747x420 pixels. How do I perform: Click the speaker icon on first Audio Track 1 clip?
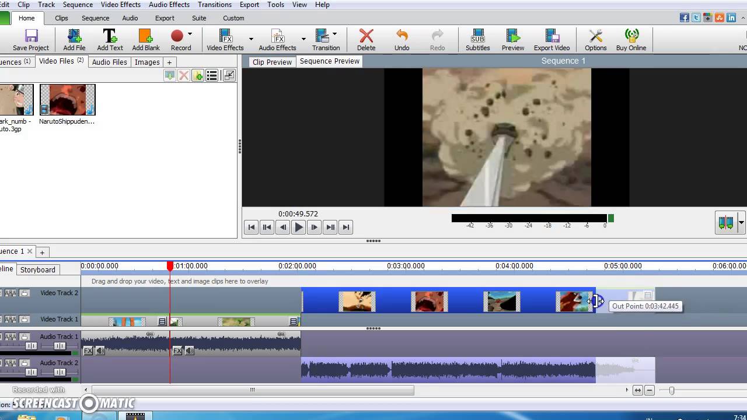100,351
